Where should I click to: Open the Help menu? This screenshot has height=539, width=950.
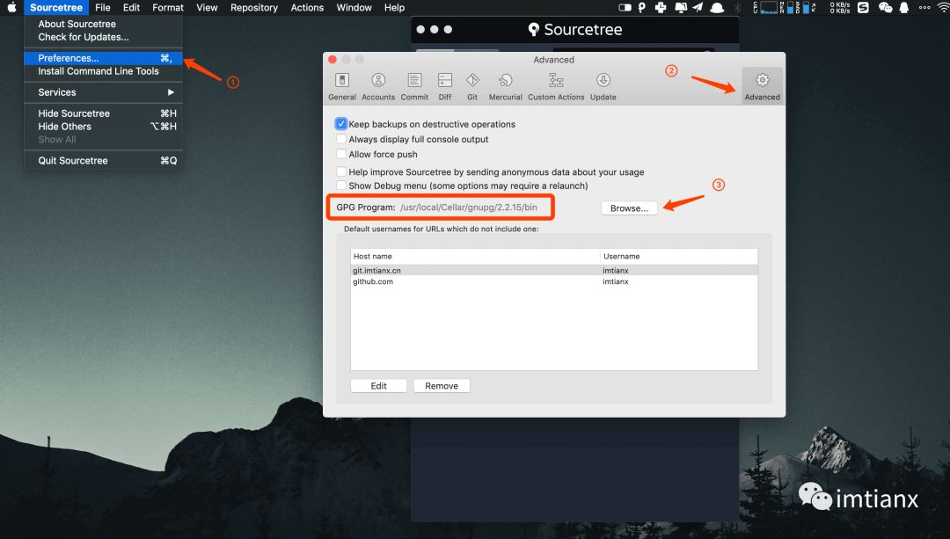click(394, 7)
